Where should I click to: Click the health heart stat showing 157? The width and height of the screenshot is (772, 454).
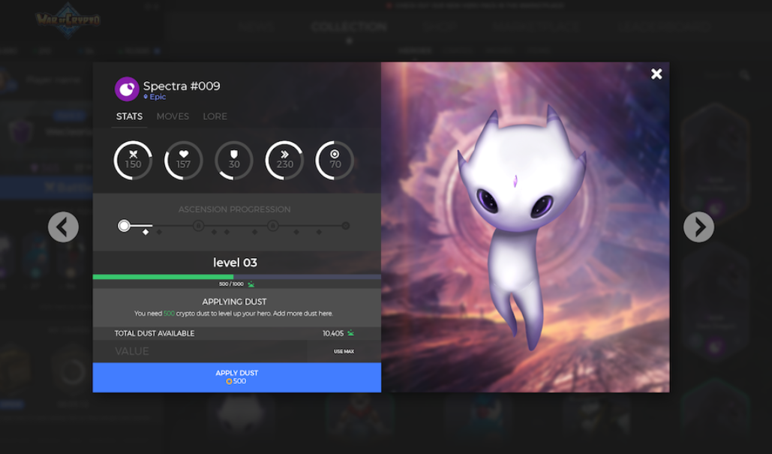pyautogui.click(x=184, y=161)
